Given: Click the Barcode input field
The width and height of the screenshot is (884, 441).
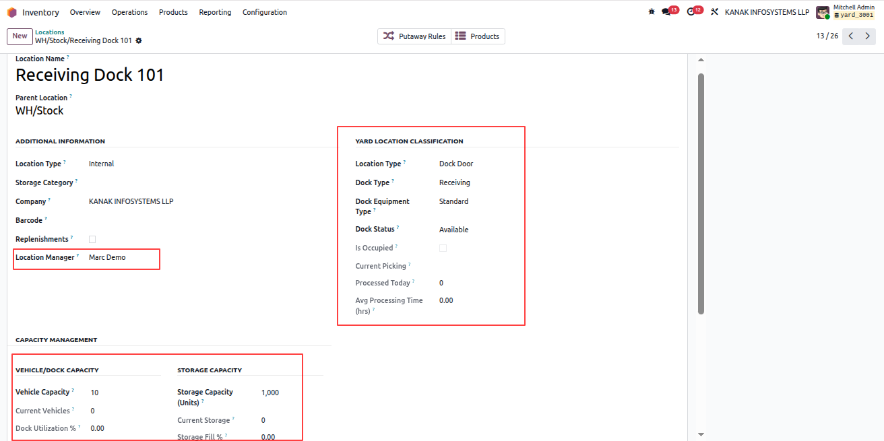Looking at the screenshot, I should pos(209,220).
